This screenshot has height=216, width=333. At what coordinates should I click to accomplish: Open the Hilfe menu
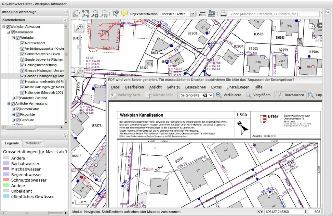(258, 87)
